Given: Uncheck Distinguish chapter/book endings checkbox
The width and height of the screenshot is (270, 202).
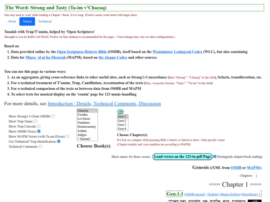Looking at the screenshot, I should point(214,157).
